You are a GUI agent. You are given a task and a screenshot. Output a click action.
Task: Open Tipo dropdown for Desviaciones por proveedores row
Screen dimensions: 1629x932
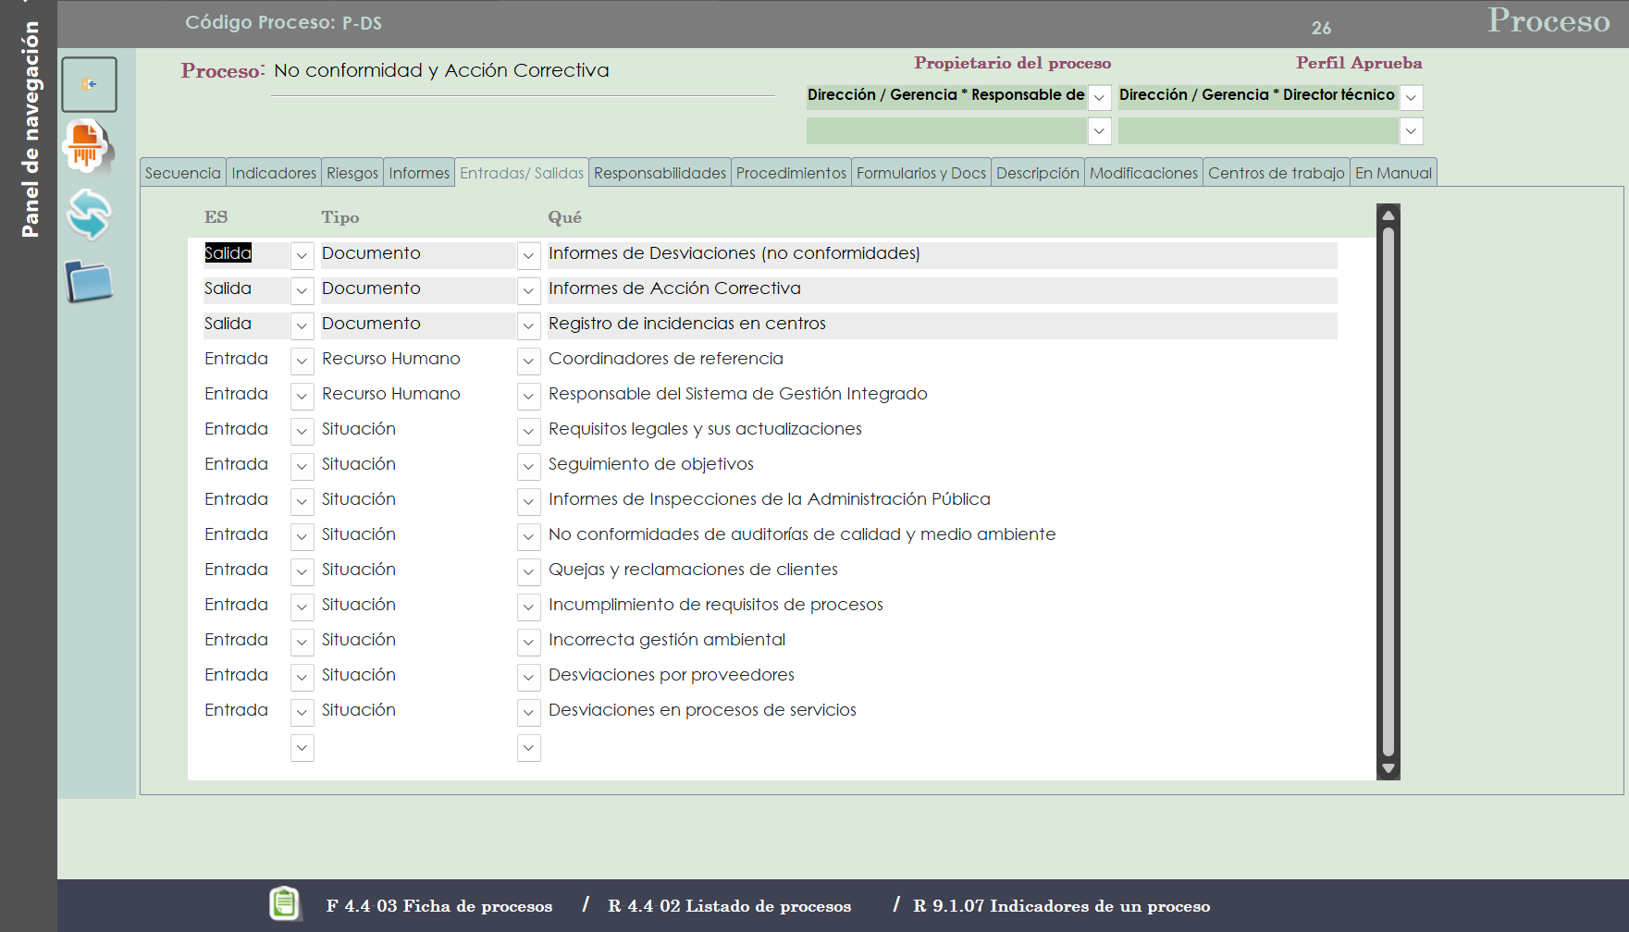[528, 677]
